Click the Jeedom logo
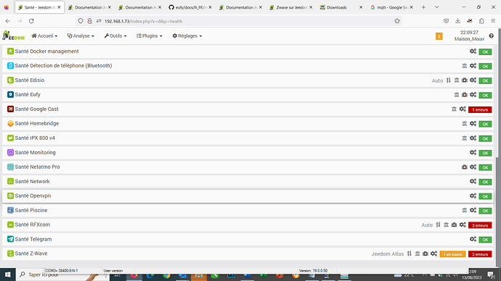The height and width of the screenshot is (281, 501). click(13, 35)
